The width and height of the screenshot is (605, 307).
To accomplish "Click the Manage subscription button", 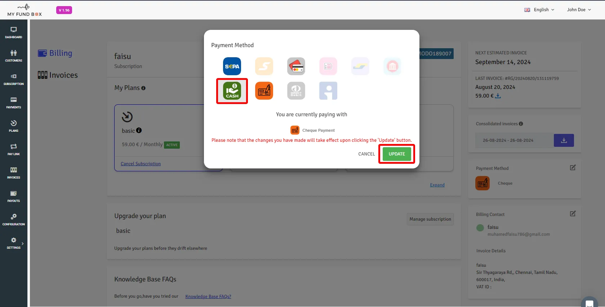I will pyautogui.click(x=430, y=219).
